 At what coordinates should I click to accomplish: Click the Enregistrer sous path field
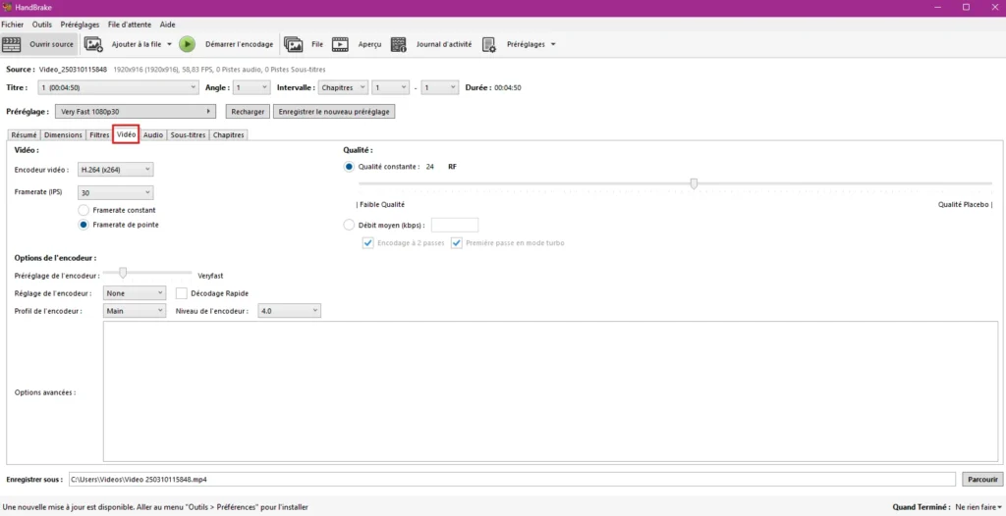(512, 480)
